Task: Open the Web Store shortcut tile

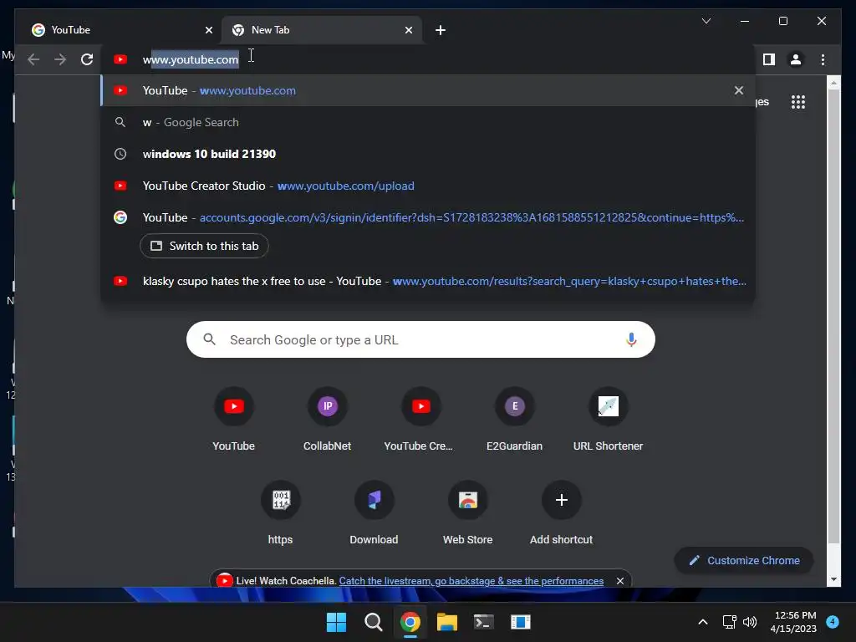Action: 468,513
